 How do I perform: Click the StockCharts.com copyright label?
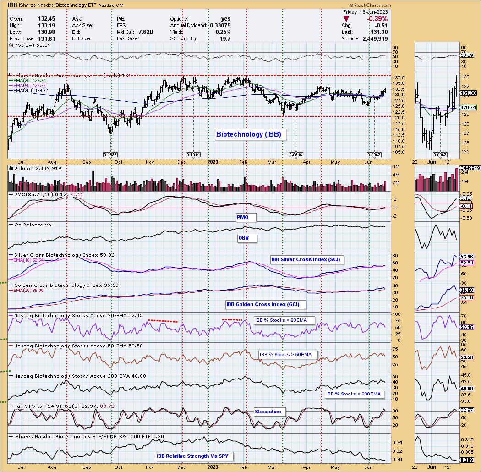(370, 5)
